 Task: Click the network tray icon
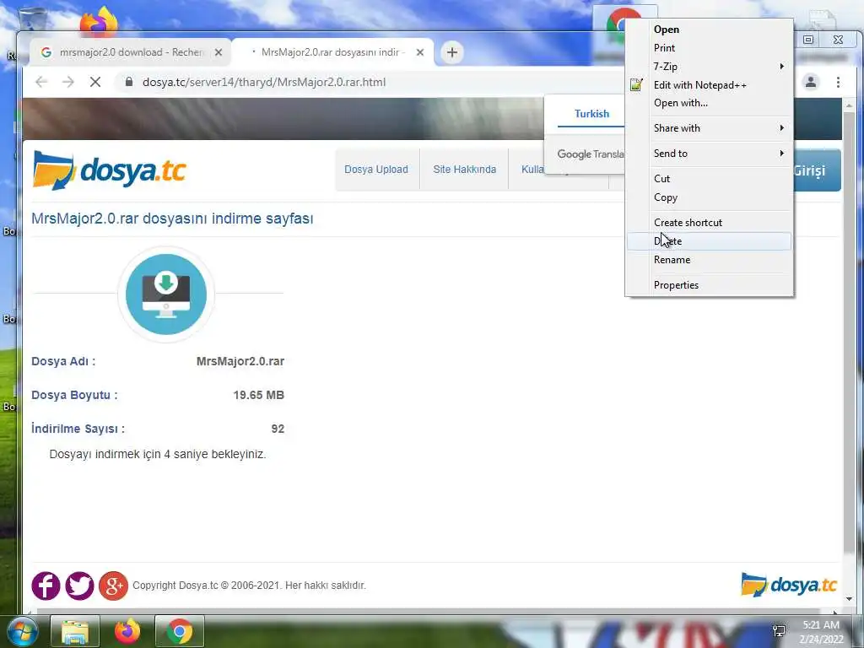[779, 631]
